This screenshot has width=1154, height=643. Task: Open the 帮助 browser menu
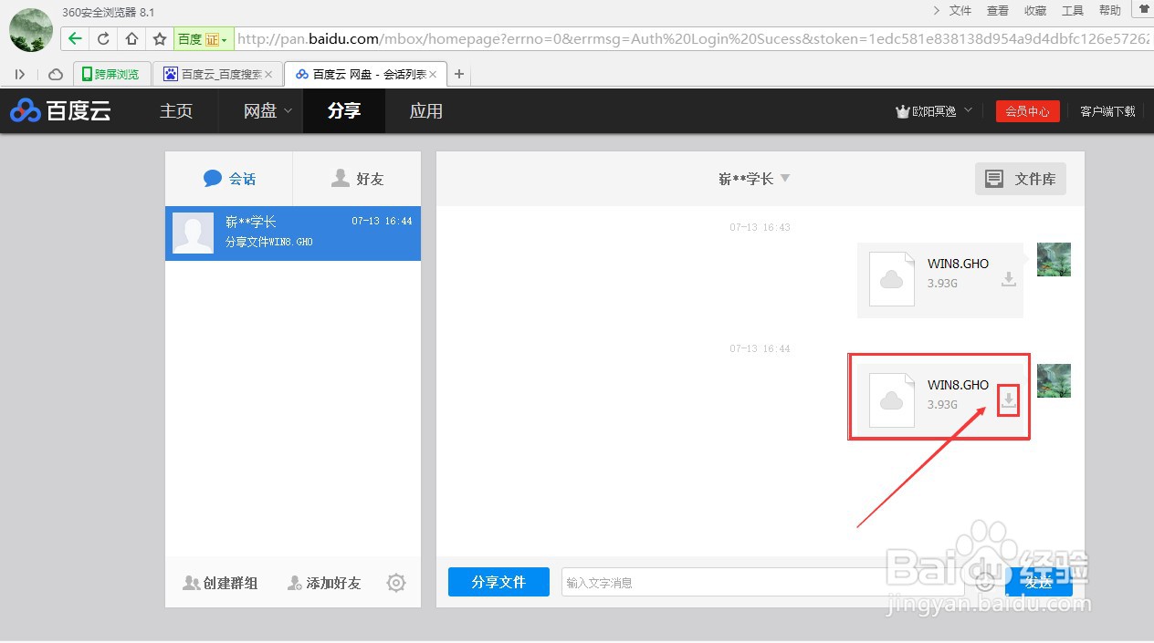click(1110, 10)
